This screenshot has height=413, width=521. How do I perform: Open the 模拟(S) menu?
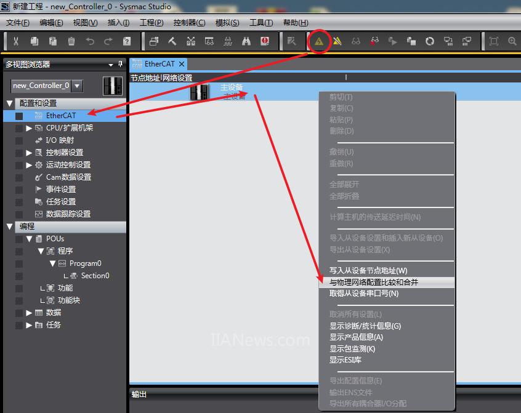[227, 23]
